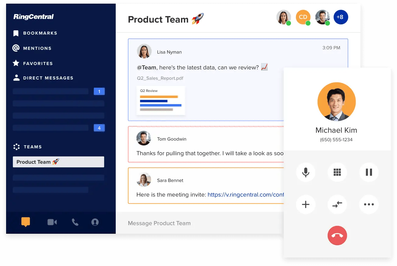397x266 pixels.
Task: Open the Video tab in bottom bar
Action: click(52, 222)
